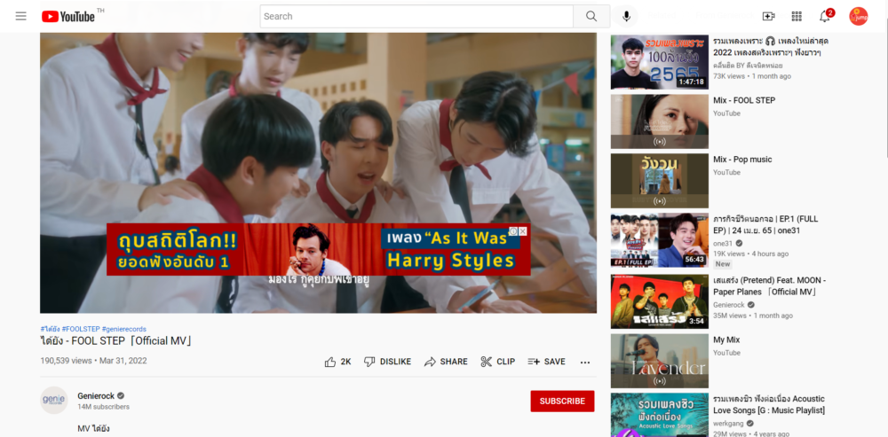Open the one31 EP.1 56:43 thumbnail
Image resolution: width=888 pixels, height=437 pixels.
659,240
